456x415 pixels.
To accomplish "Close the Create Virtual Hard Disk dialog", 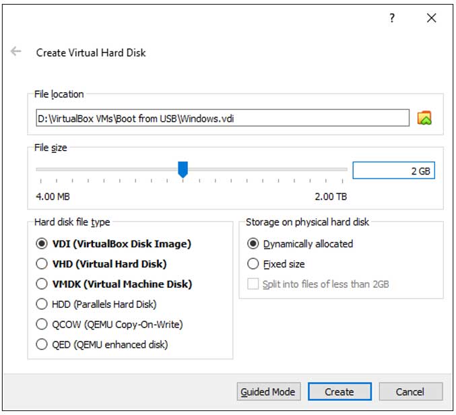I will (x=431, y=18).
